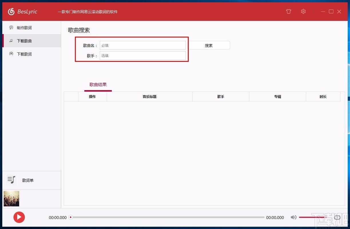This screenshot has height=229, width=350.
Task: Select 下载歌曲 in the sidebar
Action: click(32, 41)
